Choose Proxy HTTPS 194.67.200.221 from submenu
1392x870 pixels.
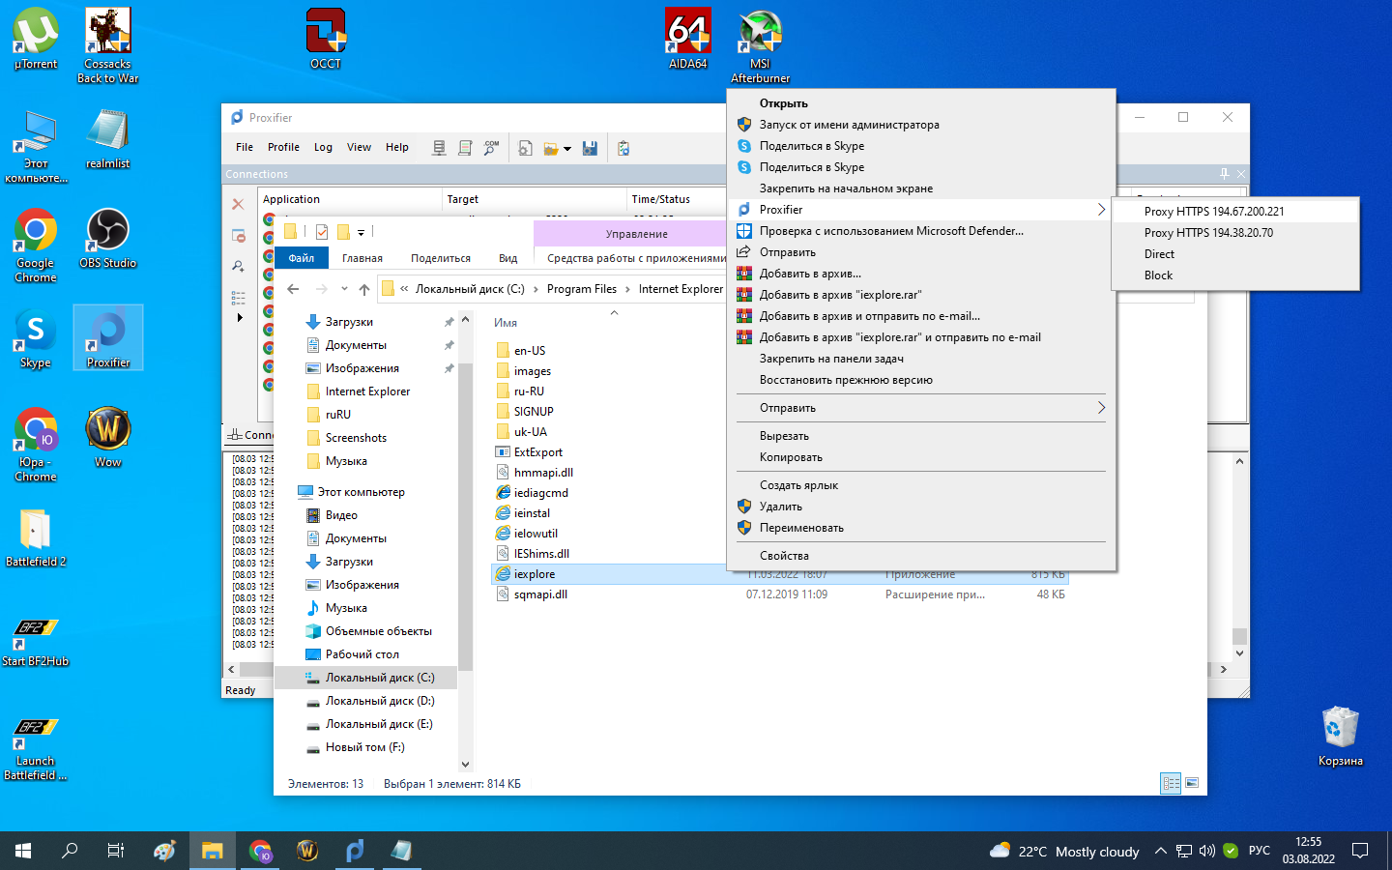[x=1214, y=212]
